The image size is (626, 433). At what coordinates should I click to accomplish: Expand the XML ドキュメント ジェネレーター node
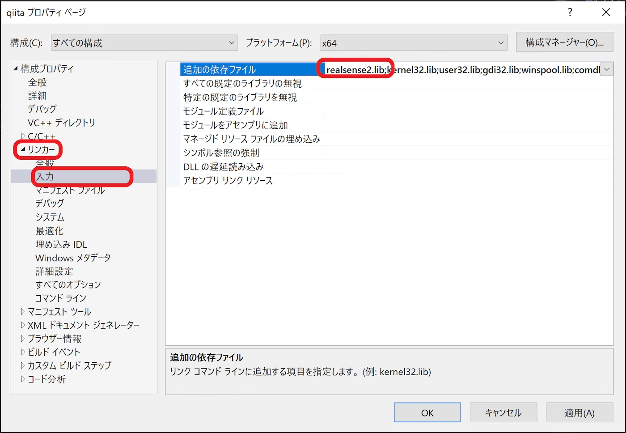pos(23,325)
